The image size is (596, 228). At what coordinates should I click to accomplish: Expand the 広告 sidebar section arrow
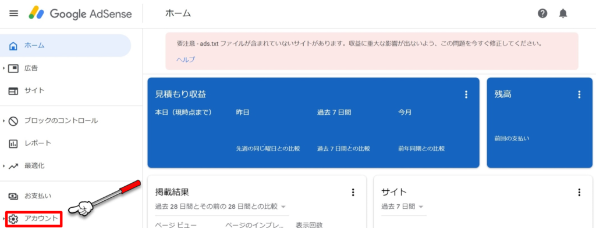(x=3, y=68)
